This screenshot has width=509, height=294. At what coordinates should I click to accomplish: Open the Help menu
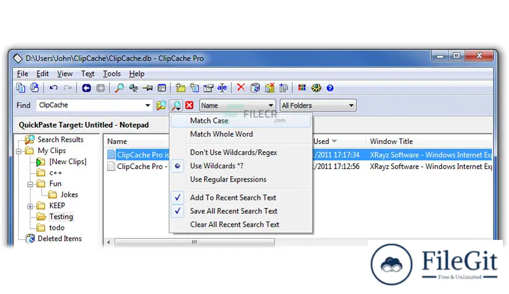point(136,74)
